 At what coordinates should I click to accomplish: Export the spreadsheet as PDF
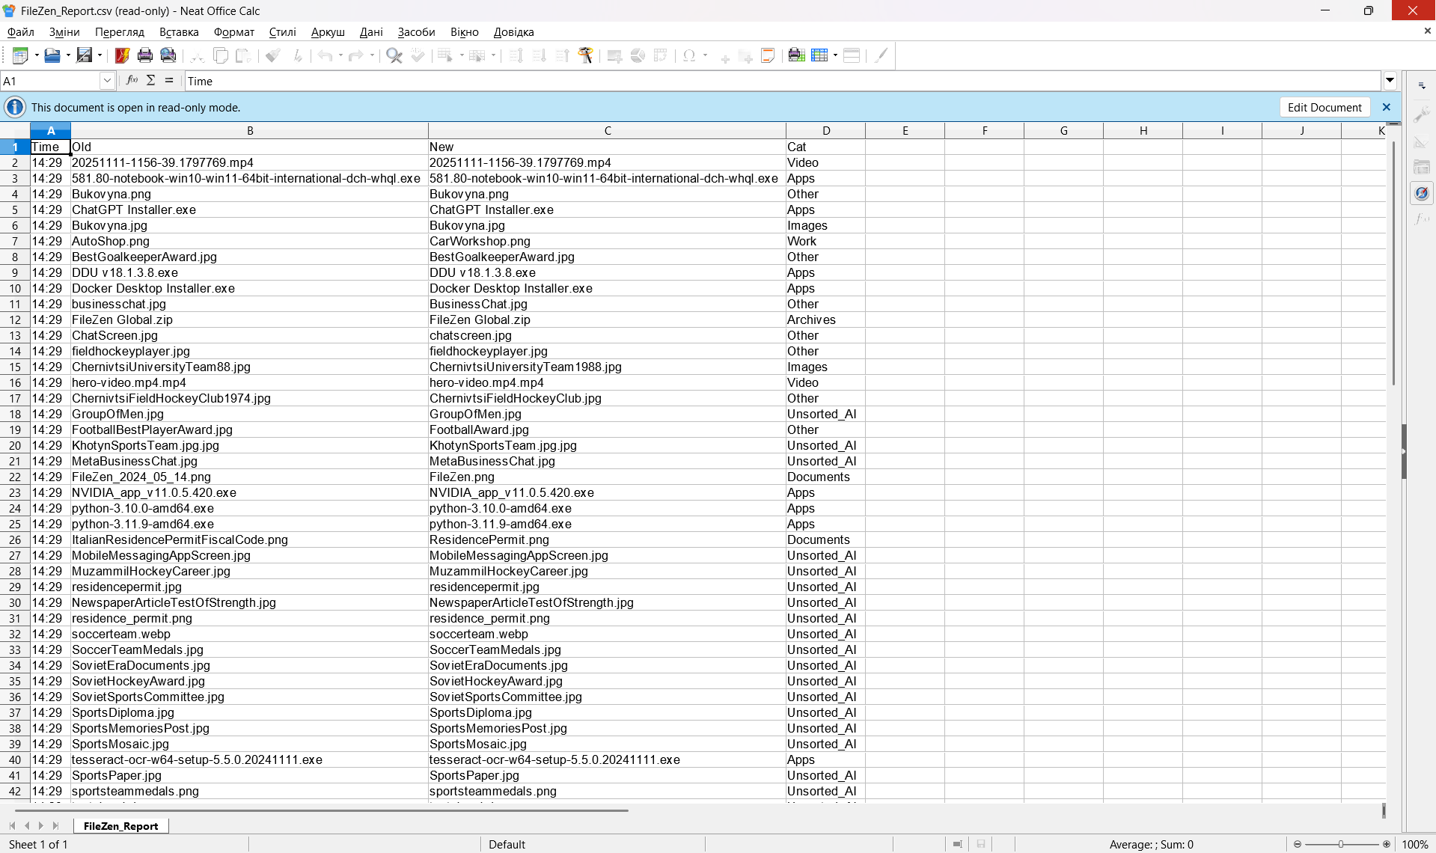[122, 55]
